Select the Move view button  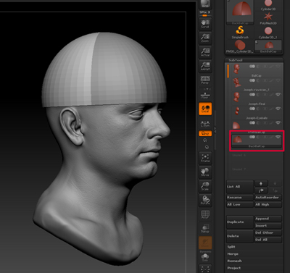coord(205,172)
